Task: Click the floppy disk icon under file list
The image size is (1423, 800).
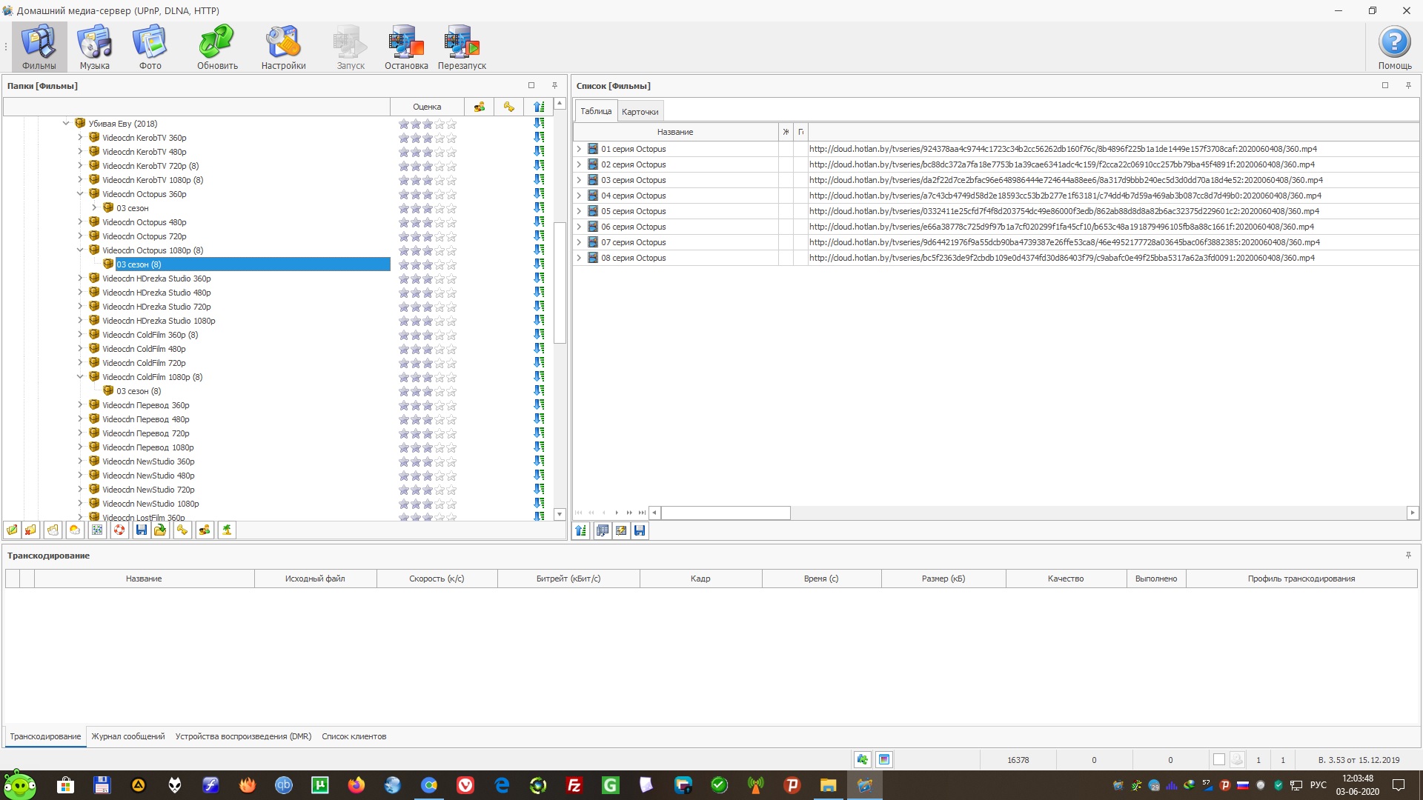Action: 640,530
